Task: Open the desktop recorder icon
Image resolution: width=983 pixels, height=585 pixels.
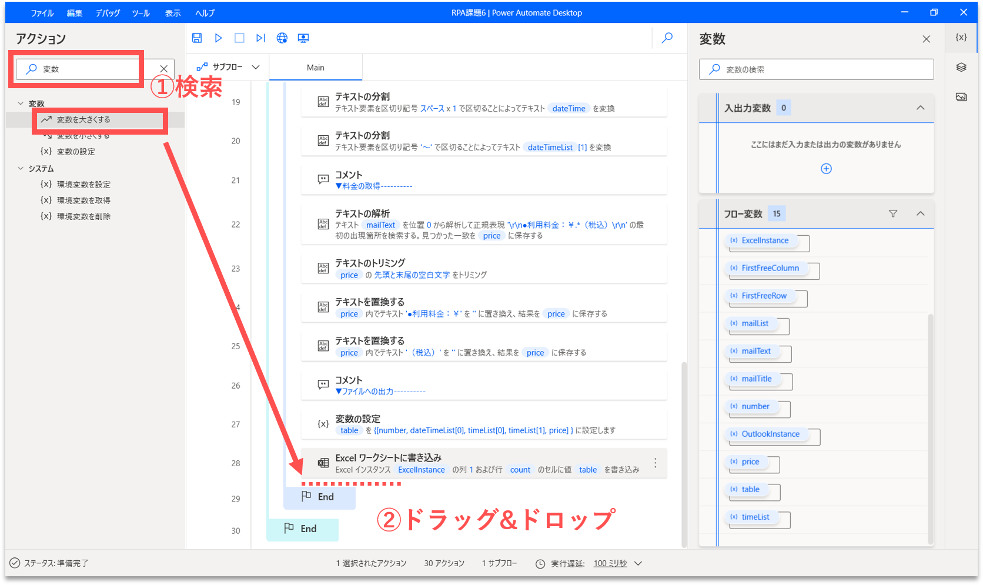Action: (x=303, y=38)
